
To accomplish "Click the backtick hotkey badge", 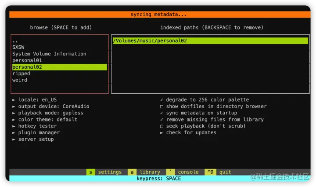I will tap(170, 172).
